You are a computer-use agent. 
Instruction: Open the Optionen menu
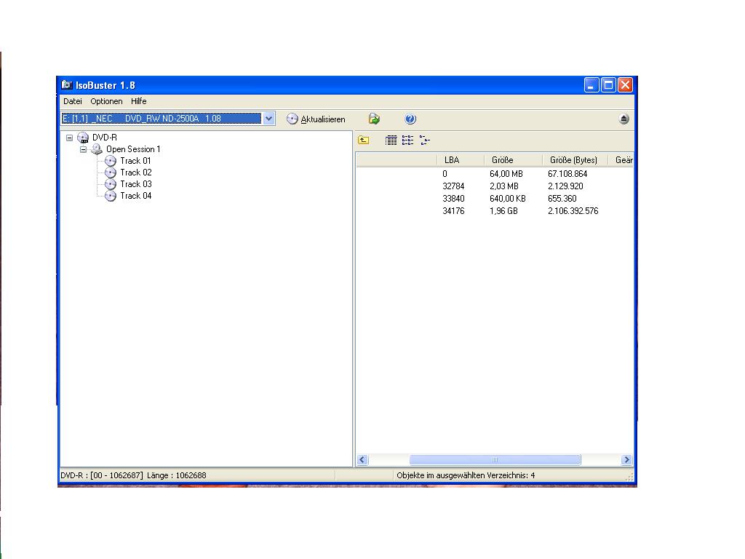[x=106, y=101]
